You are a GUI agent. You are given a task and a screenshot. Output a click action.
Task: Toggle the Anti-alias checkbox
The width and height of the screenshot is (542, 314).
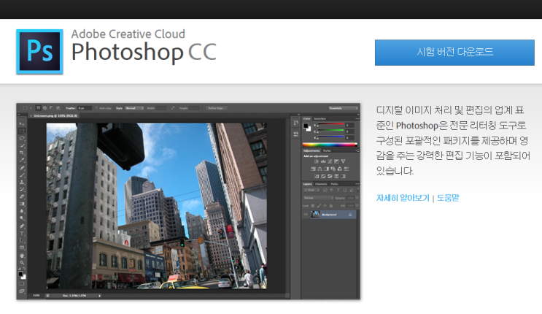tap(96, 108)
